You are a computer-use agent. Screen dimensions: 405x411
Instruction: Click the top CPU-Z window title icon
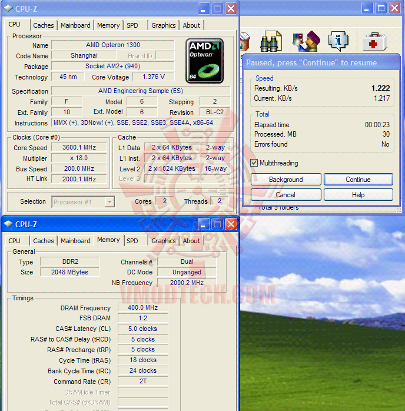[x=8, y=9]
